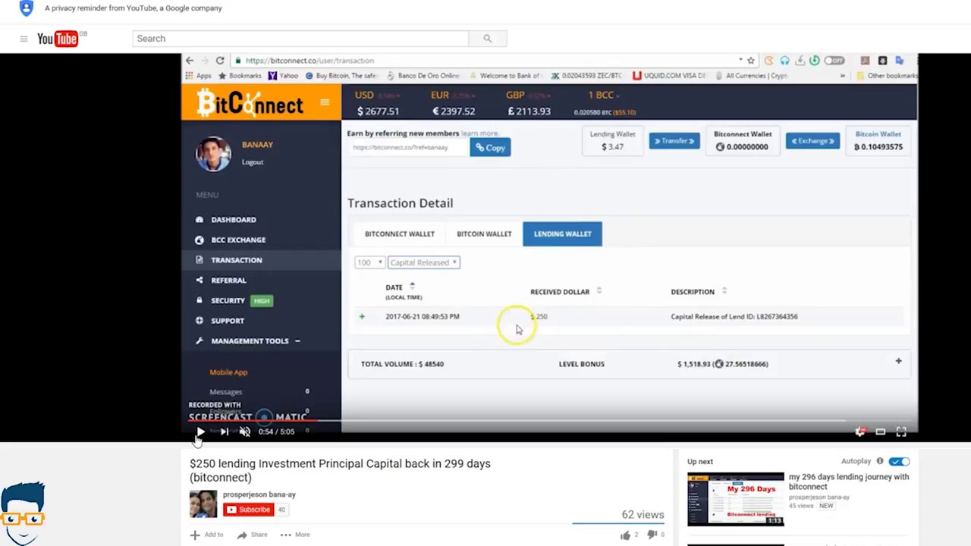Viewport: 971px width, 546px height.
Task: Open the USD price dropdown
Action: tap(378, 96)
